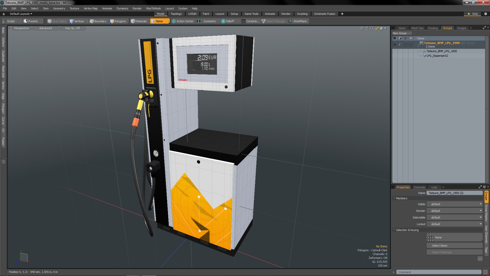
Task: Open the viewport settings gear
Action: [x=381, y=28]
